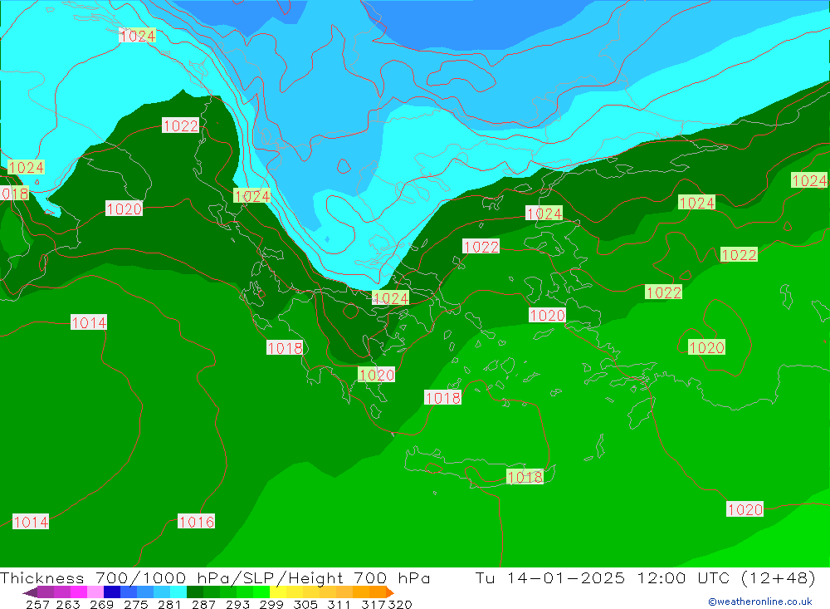
Task: Select the yellow swatch in the legend
Action: click(278, 592)
